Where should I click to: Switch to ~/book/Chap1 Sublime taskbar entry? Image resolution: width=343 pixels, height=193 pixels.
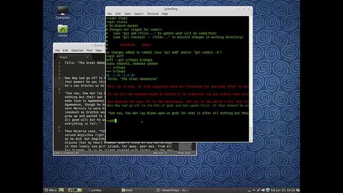pyautogui.click(x=173, y=190)
